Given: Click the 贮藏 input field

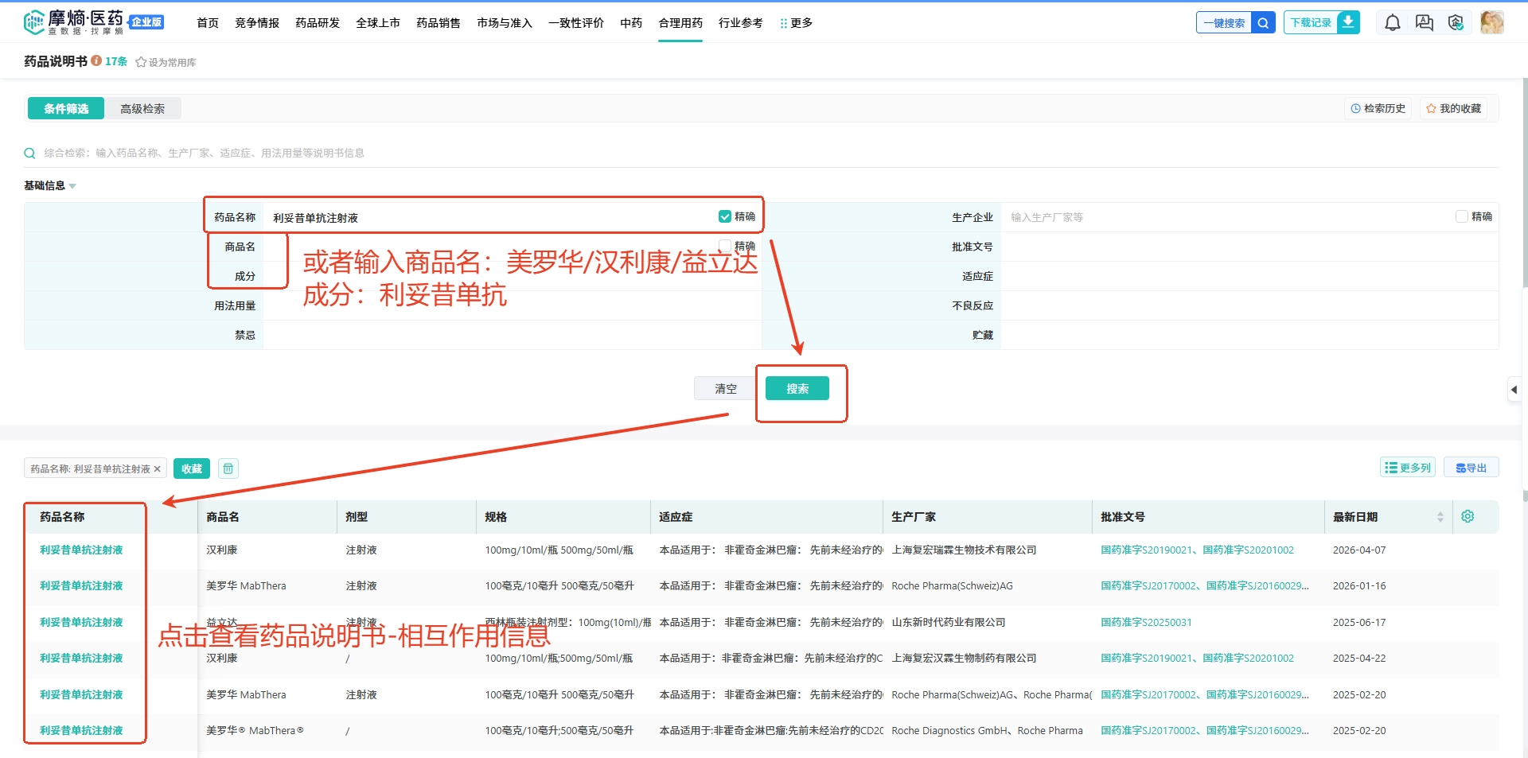Looking at the screenshot, I should [1249, 335].
